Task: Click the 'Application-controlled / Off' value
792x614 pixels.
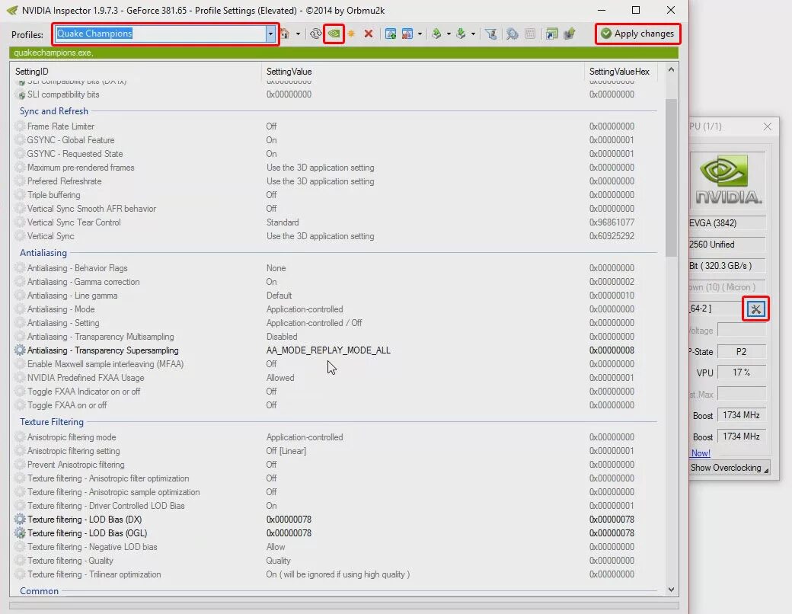Action: pos(315,322)
